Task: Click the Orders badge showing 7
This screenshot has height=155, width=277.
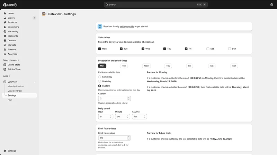Action: 34,18
